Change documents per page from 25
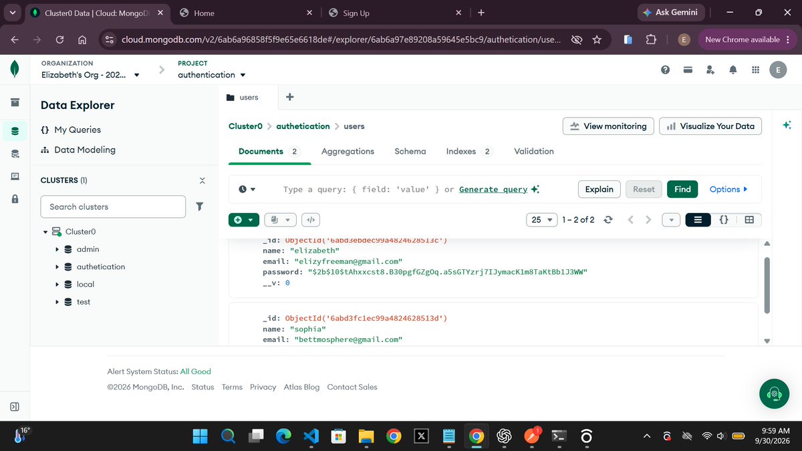This screenshot has width=802, height=451. pos(542,219)
